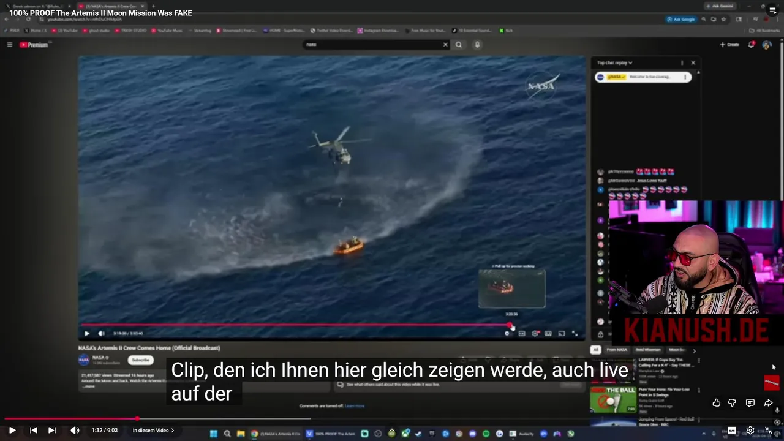Seek on the outer red progress bar

click(x=392, y=419)
